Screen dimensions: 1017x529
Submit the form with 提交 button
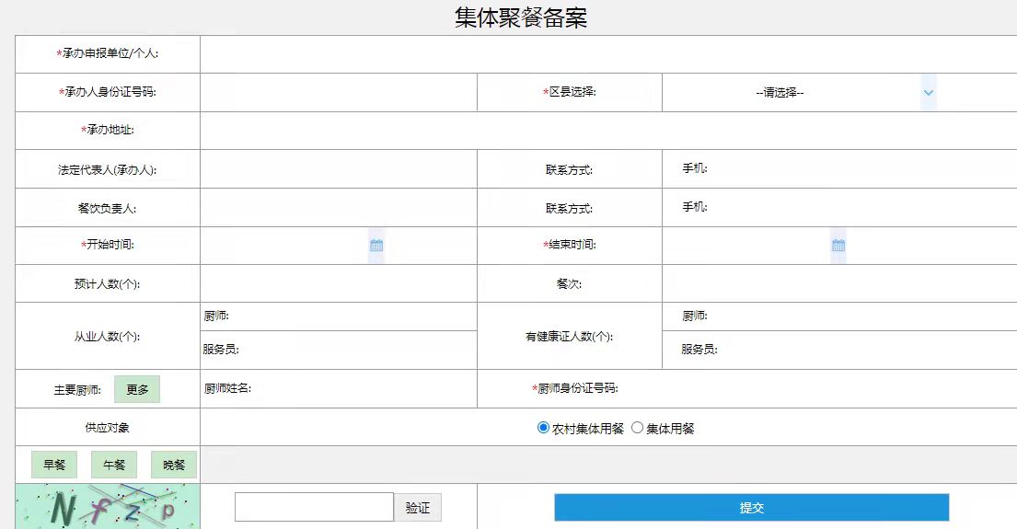751,508
